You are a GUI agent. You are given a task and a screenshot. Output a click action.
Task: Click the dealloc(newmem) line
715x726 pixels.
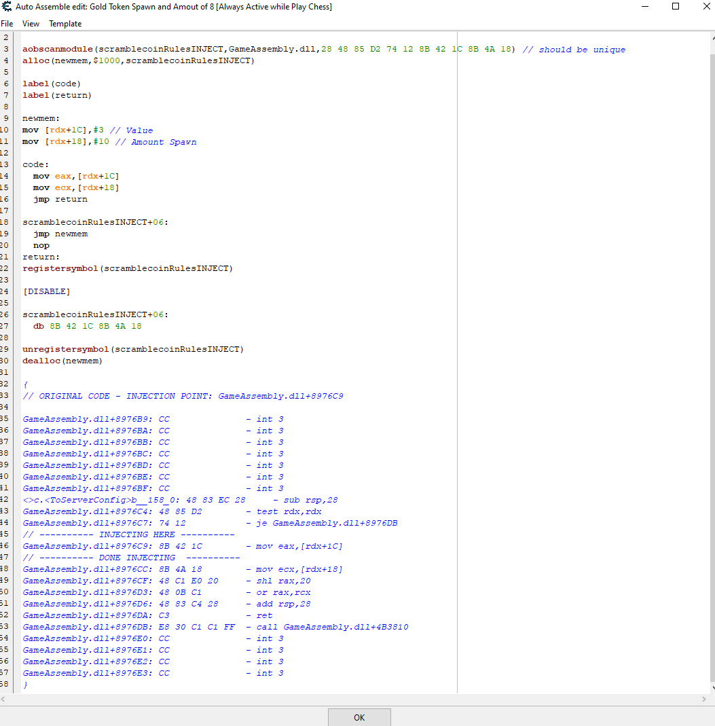click(62, 361)
